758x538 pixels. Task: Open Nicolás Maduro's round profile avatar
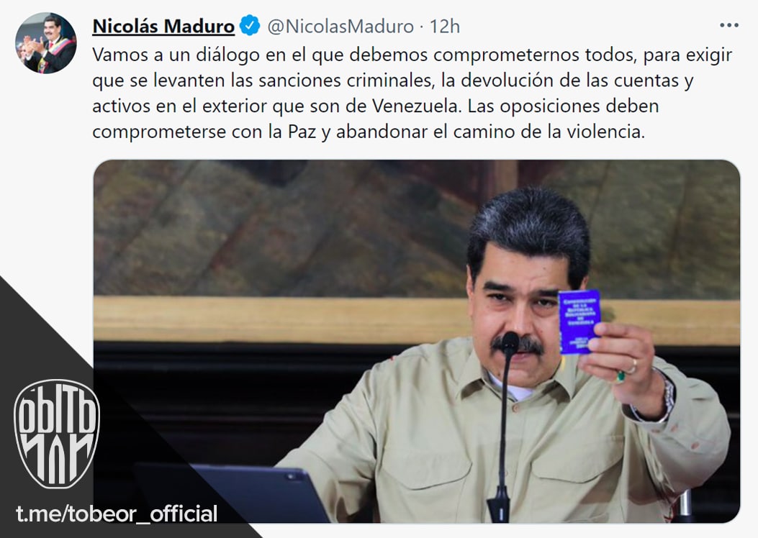point(46,43)
